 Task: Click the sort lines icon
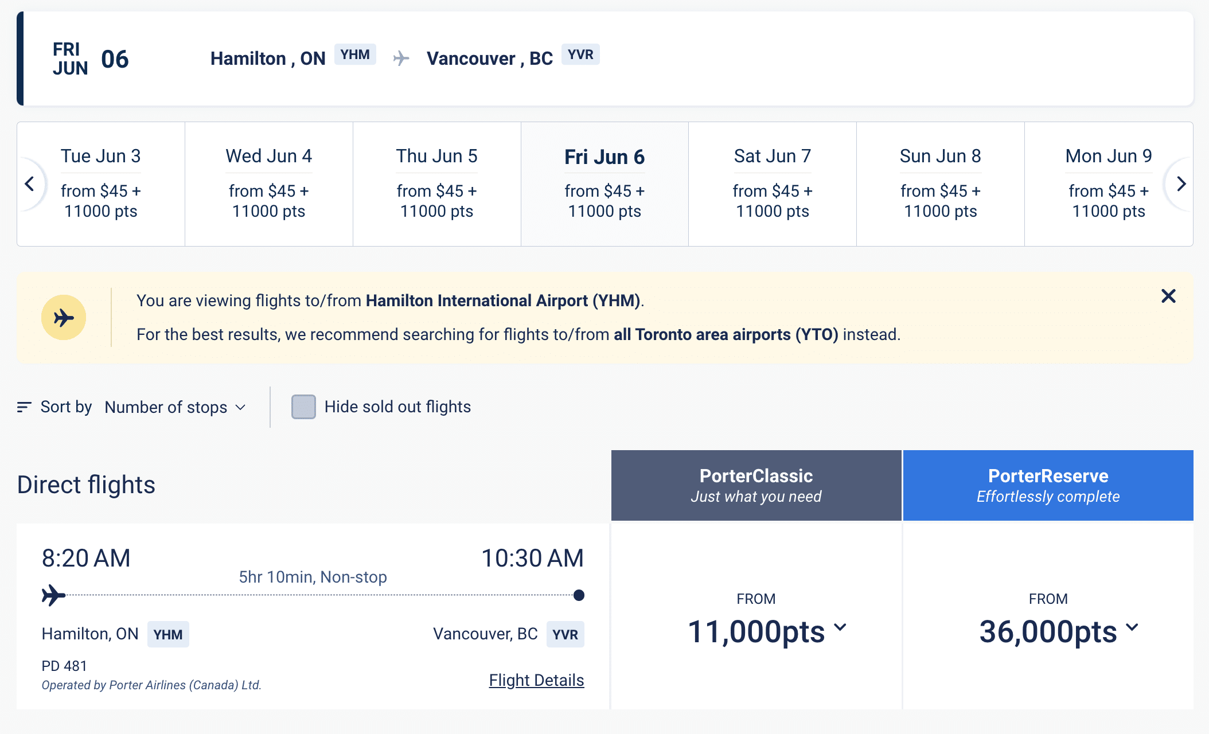[x=24, y=407]
